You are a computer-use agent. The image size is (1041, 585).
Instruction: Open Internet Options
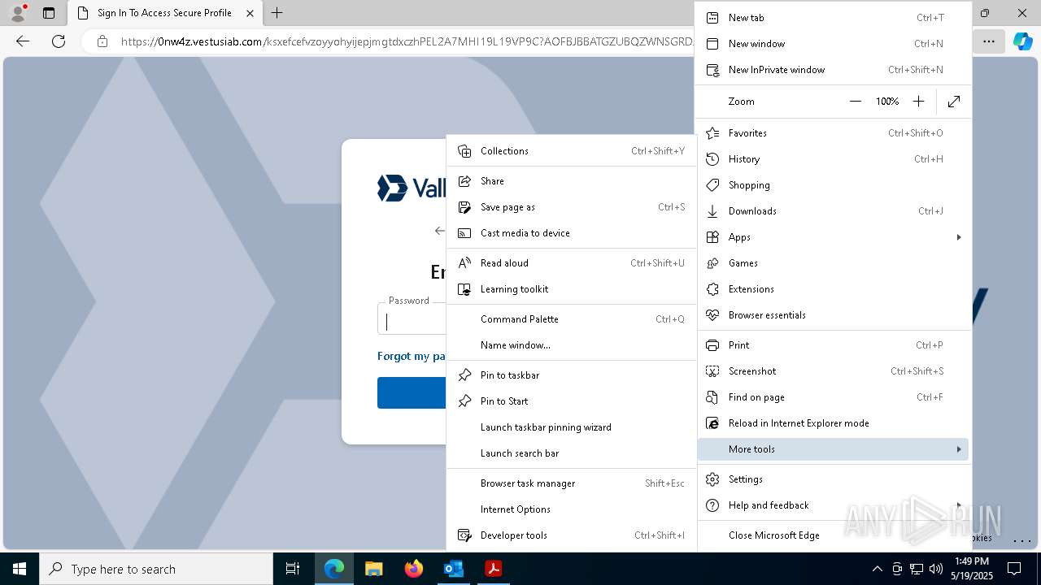572,509
